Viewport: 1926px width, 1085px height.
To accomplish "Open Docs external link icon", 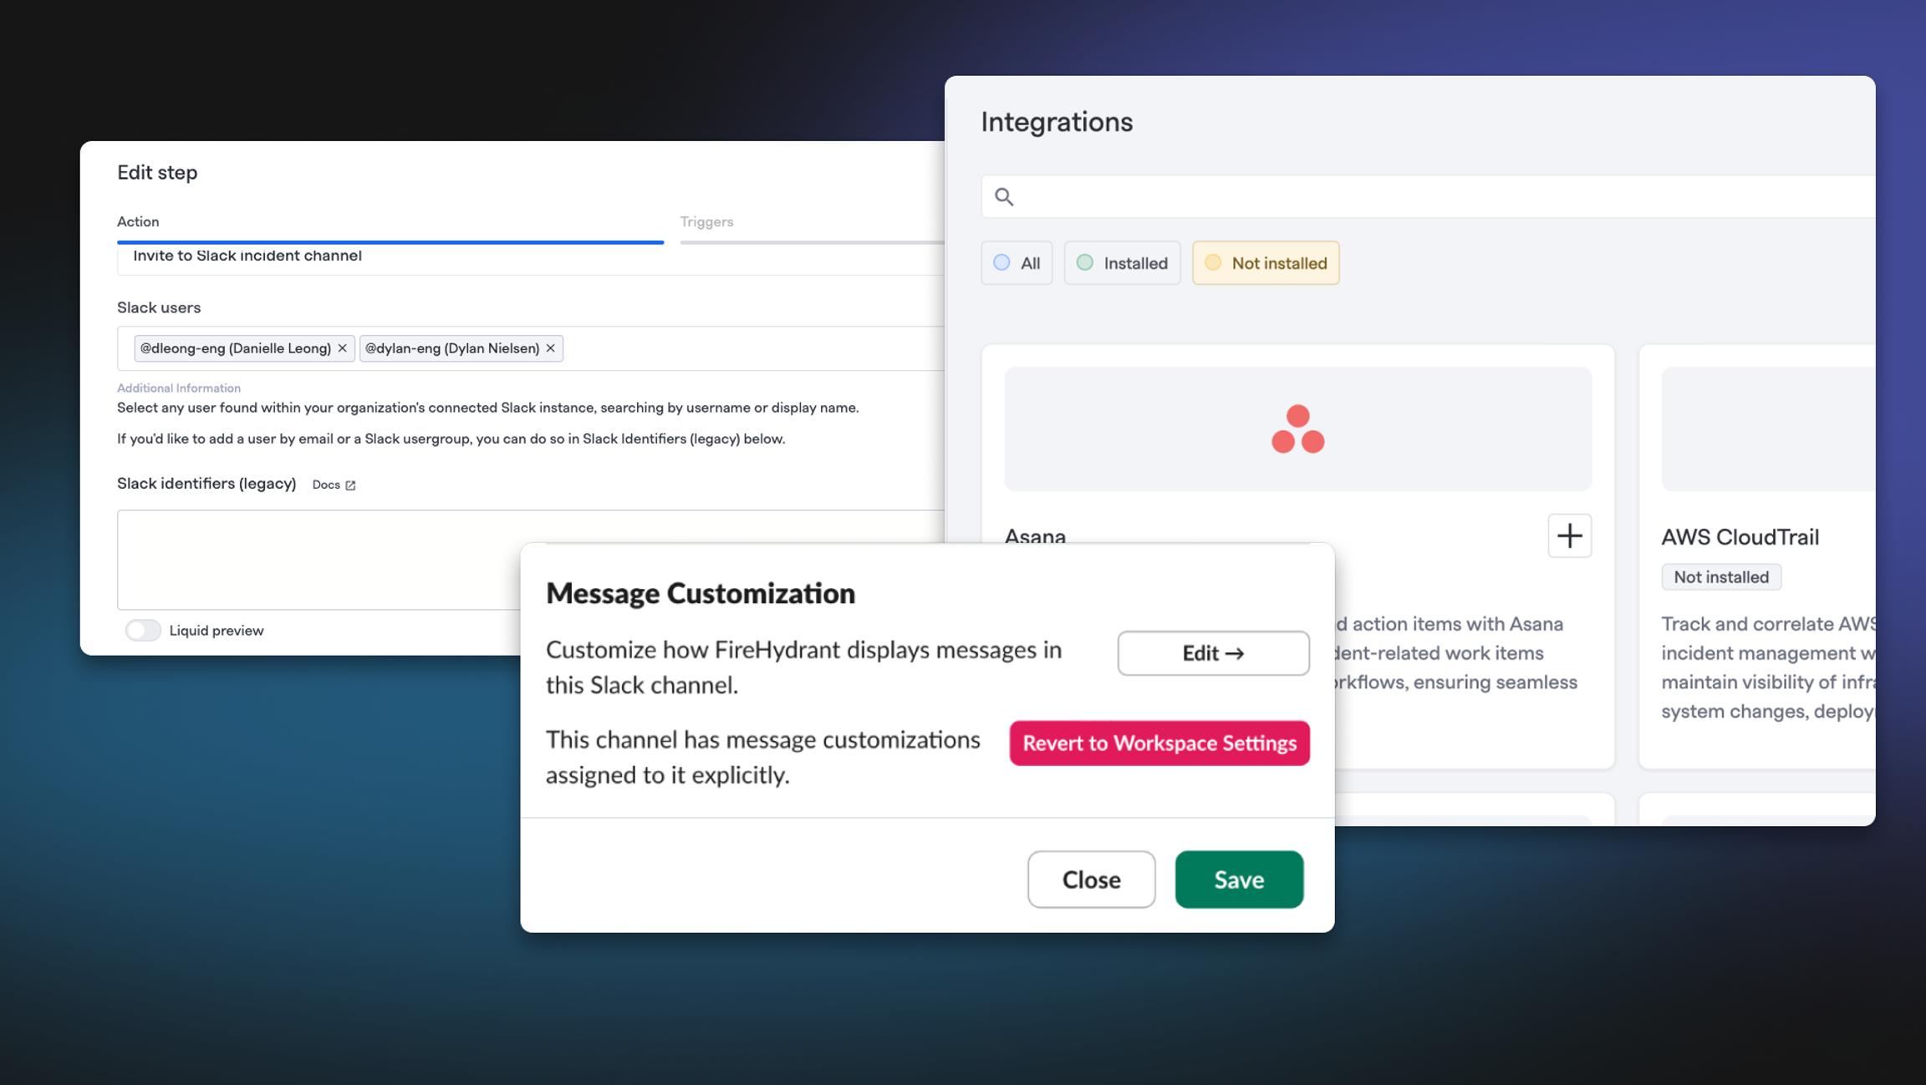I will click(350, 485).
